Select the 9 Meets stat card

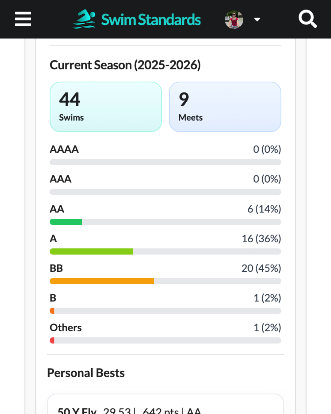click(225, 107)
